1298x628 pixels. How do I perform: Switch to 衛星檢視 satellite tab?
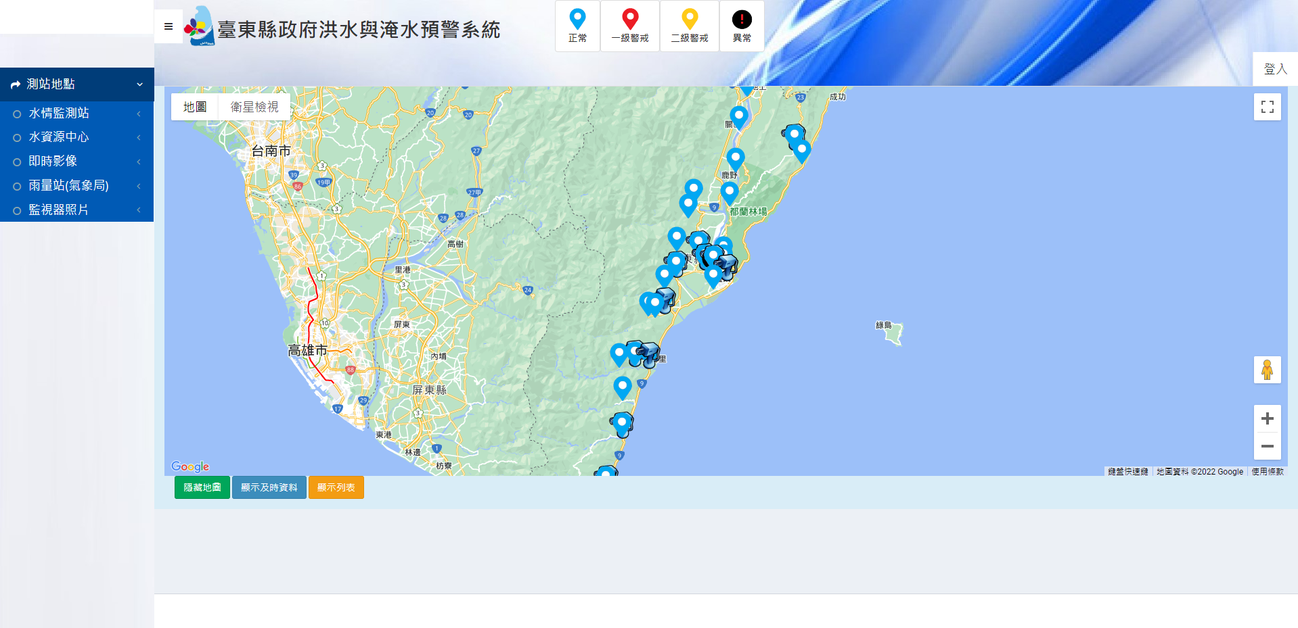coord(254,107)
